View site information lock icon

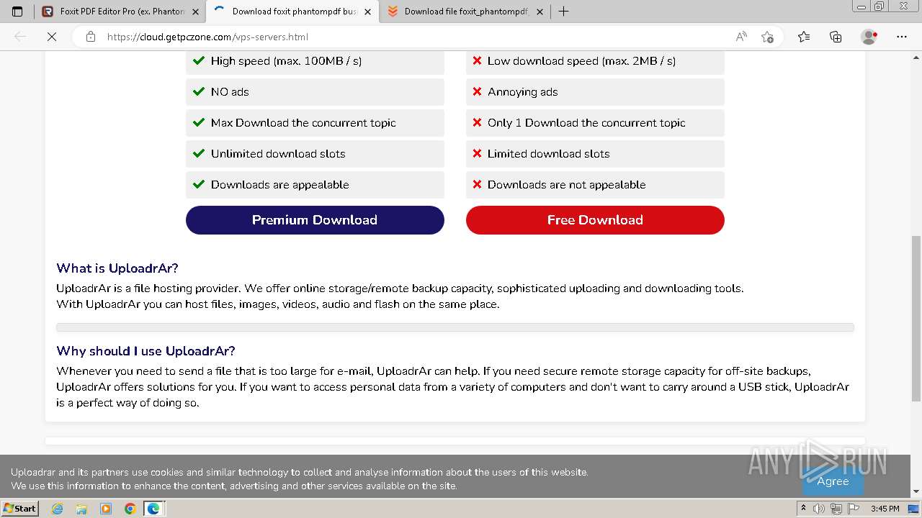coord(90,37)
